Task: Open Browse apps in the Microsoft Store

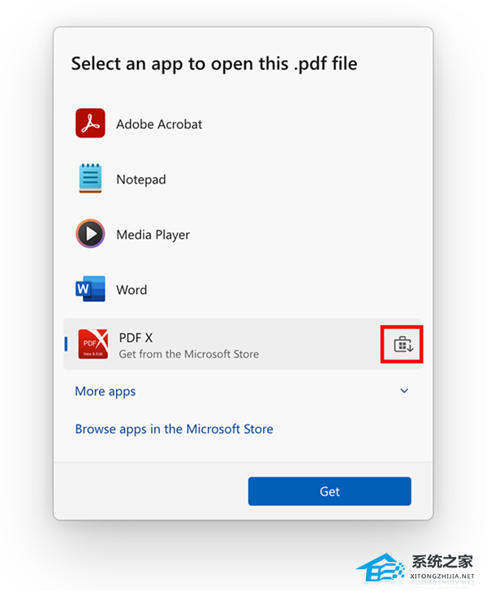Action: coord(175,429)
